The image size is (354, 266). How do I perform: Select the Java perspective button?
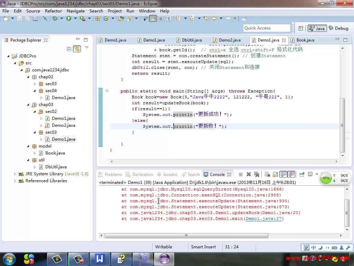(317, 28)
